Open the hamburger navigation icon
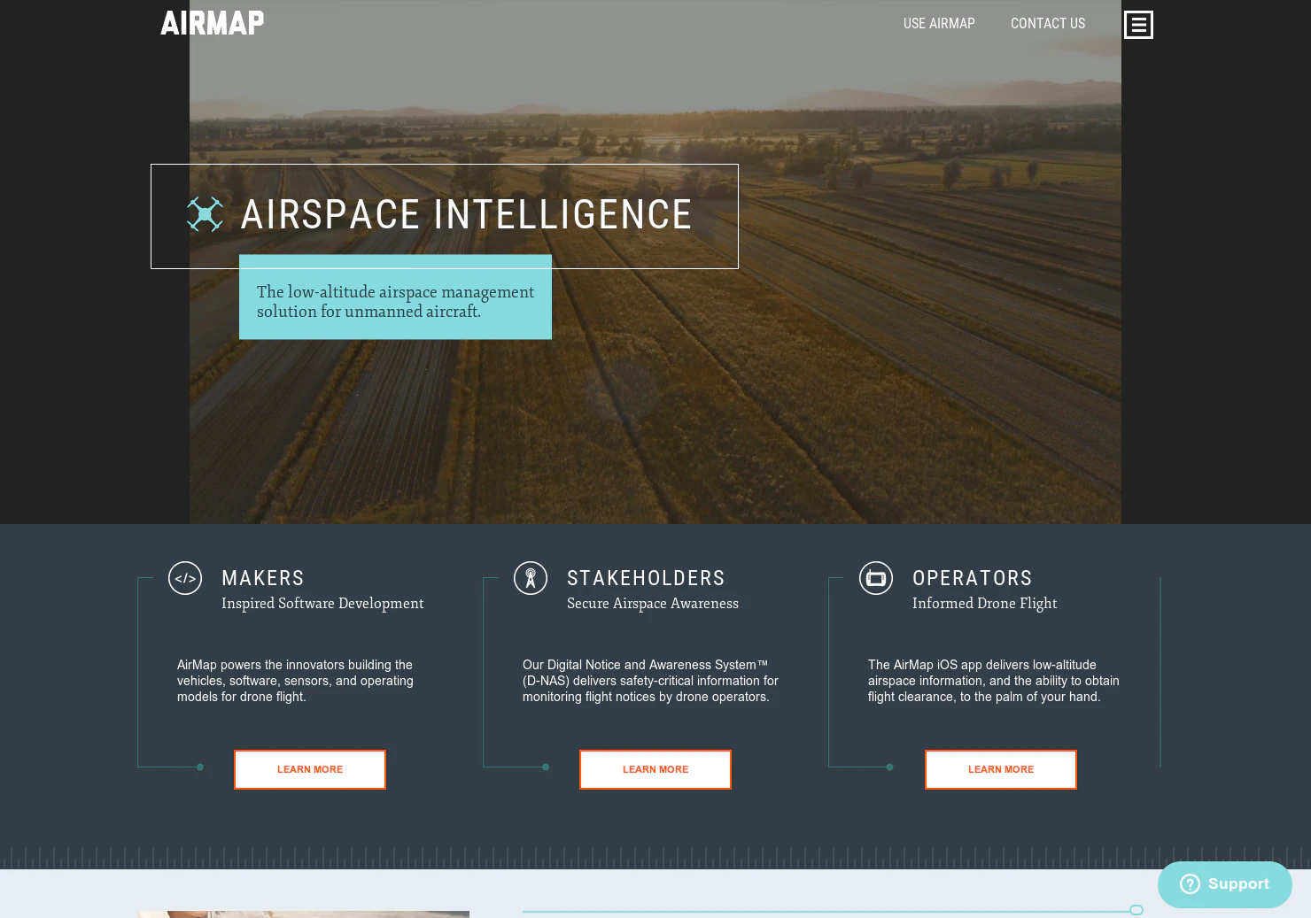Image resolution: width=1311 pixels, height=918 pixels. (1138, 24)
